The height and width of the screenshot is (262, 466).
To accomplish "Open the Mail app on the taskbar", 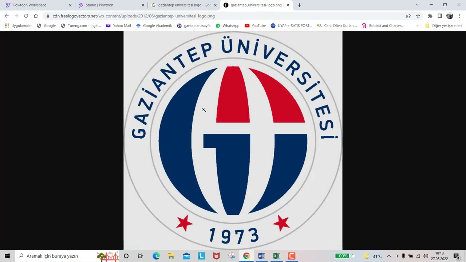I will coord(186,256).
